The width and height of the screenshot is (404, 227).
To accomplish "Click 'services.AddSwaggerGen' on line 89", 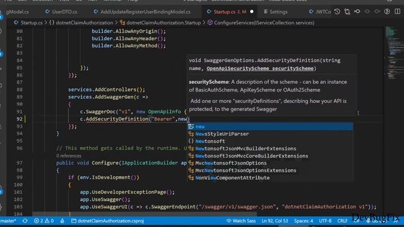I will 101,96.
